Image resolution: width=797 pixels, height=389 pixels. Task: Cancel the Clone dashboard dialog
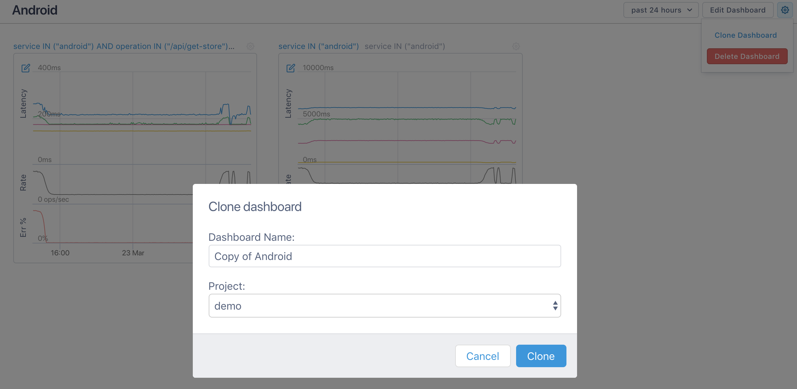[x=483, y=356]
